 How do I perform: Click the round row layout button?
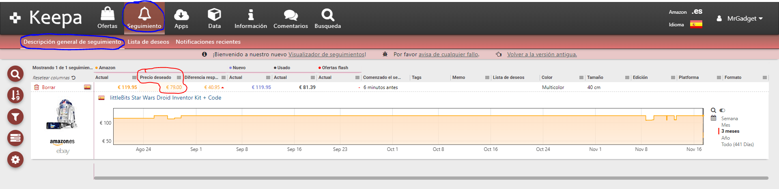point(15,138)
